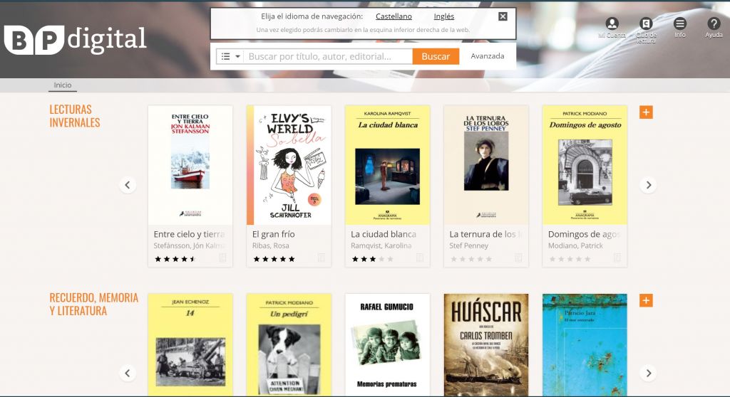Click format icon on La ciudad blanca card
Screen dimensions: 730x397
tap(420, 258)
